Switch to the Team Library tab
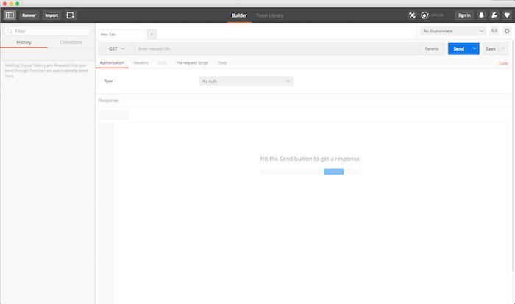Image resolution: width=515 pixels, height=304 pixels. coord(270,15)
